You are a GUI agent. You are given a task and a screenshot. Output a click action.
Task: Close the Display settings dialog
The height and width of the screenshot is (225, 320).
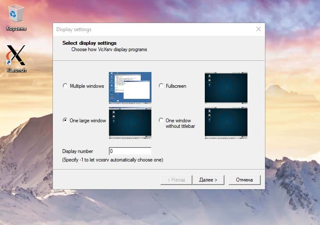[x=259, y=29]
